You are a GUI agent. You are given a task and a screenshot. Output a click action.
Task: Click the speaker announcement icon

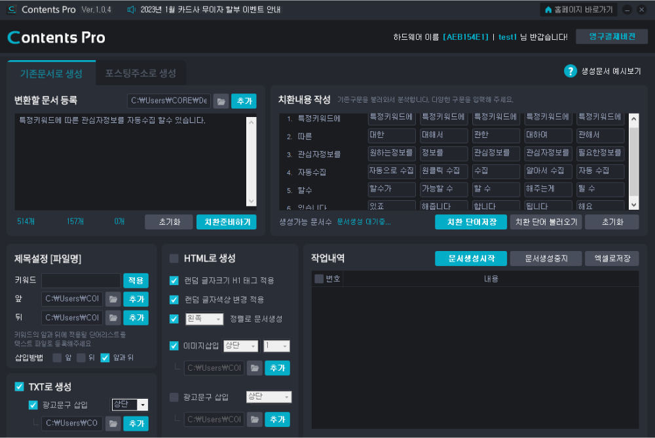point(131,10)
